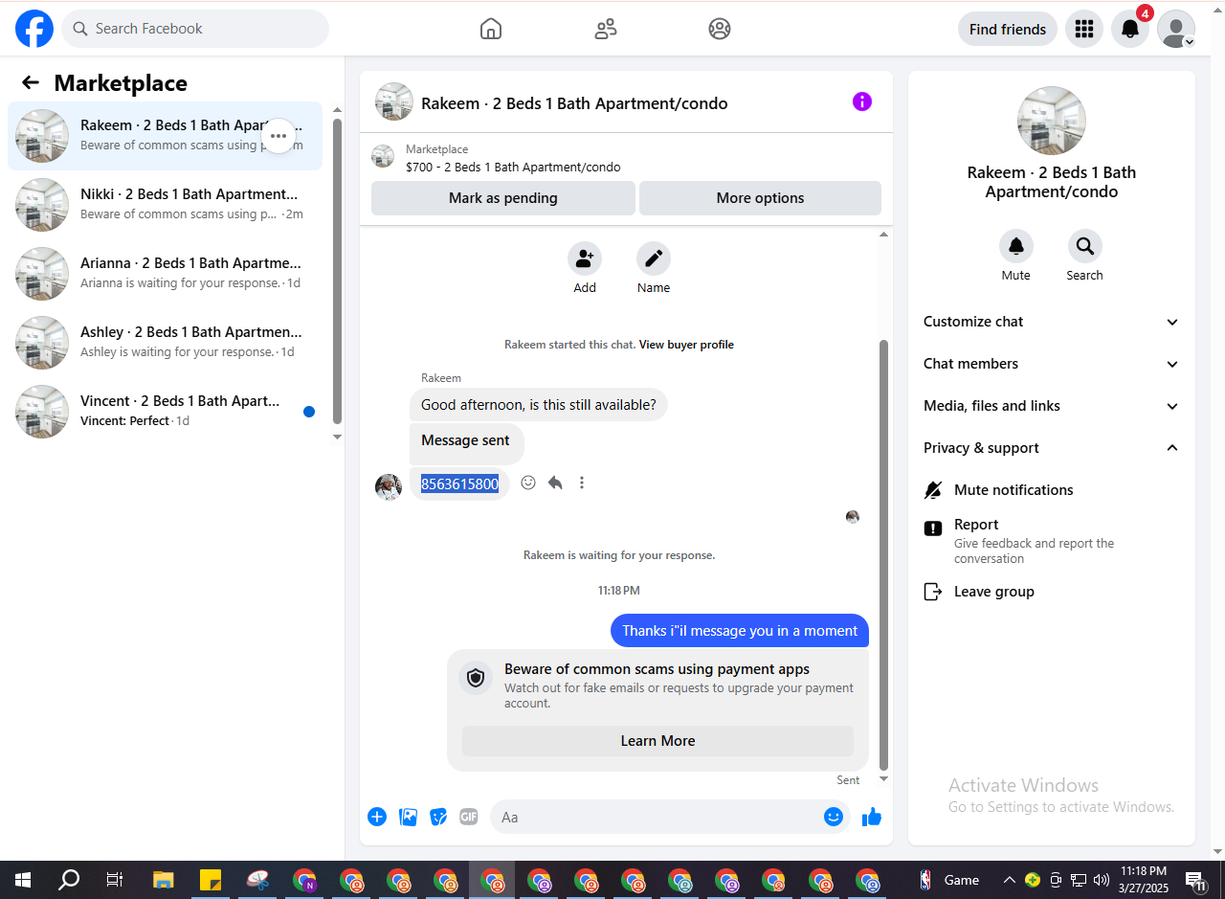
Task: Focus the Aa message input field
Action: [x=657, y=817]
